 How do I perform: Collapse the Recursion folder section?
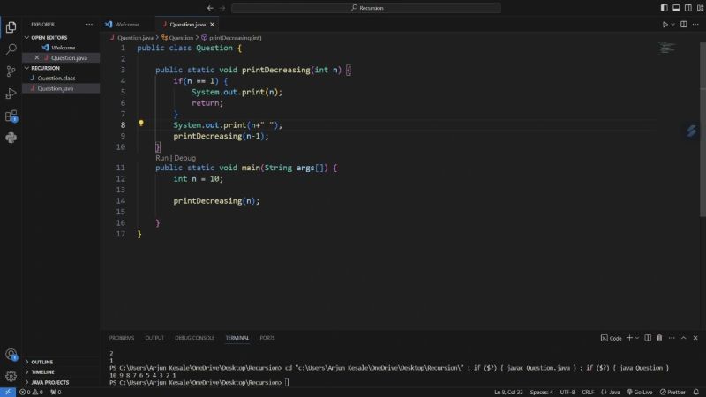click(x=45, y=68)
